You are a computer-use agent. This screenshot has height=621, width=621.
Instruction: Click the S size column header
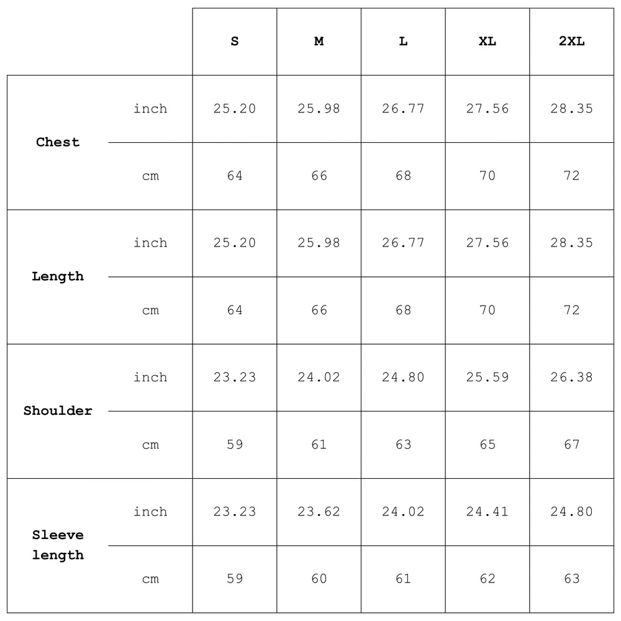click(235, 42)
